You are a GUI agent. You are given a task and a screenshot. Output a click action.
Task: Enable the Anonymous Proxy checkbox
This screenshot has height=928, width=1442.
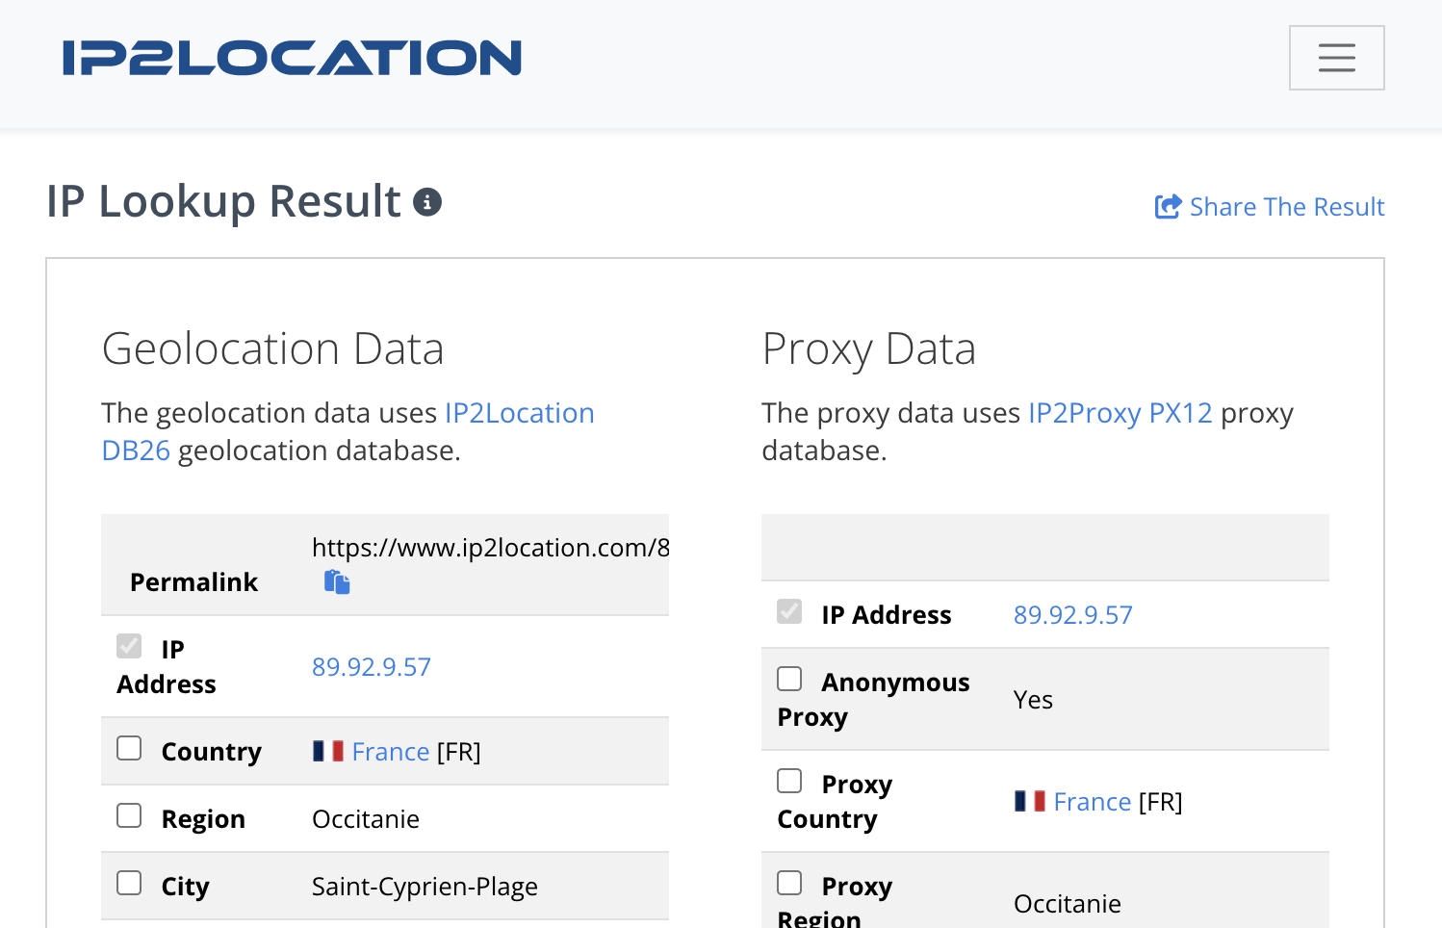(789, 680)
